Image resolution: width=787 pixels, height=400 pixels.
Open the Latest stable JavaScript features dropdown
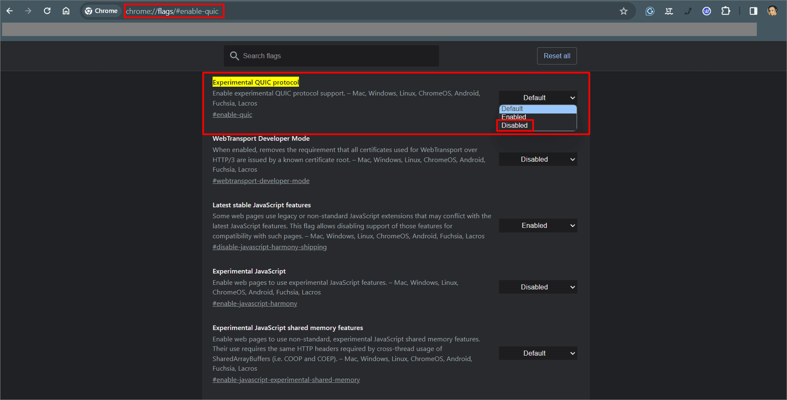[x=538, y=225]
